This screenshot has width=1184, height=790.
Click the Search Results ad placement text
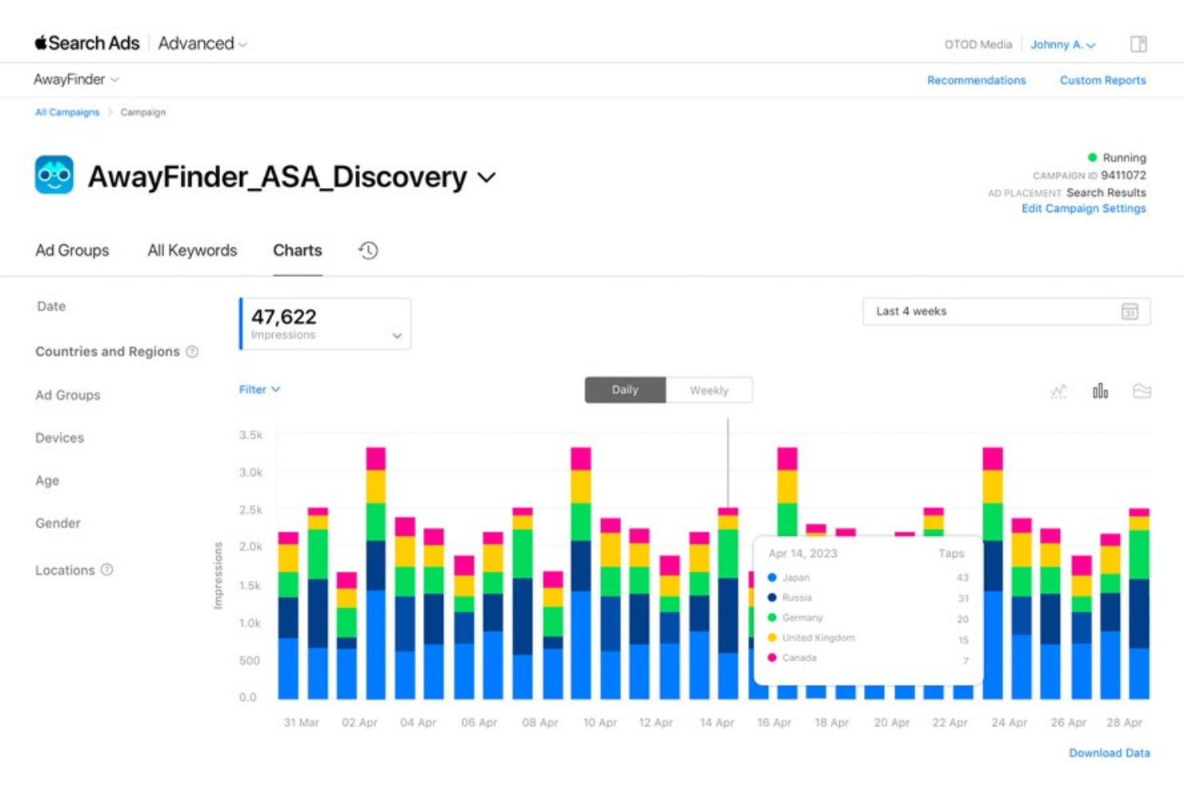[x=1106, y=193]
